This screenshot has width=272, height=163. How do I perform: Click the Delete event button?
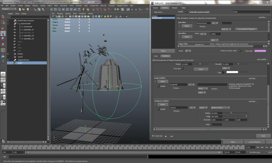163,51
